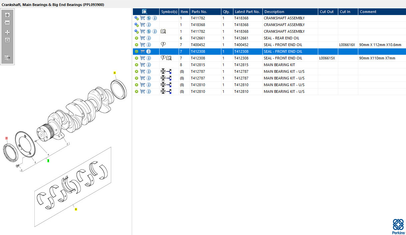Image resolution: width=406 pixels, height=235 pixels.
Task: Click the 90mm X 112mm X10.6mm comment
Action: click(380, 45)
